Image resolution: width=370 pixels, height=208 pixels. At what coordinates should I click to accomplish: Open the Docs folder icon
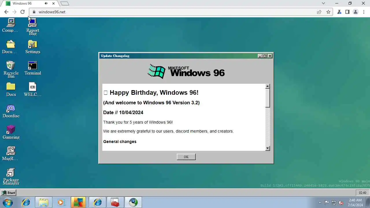(x=11, y=90)
